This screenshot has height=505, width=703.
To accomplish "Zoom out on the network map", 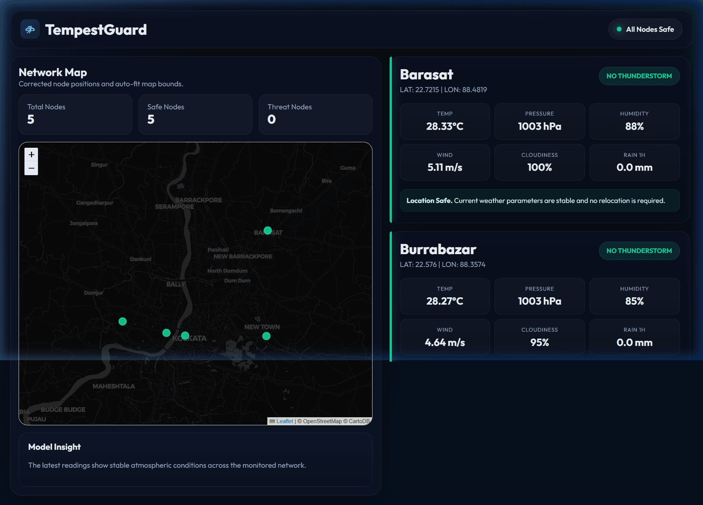I will (31, 168).
